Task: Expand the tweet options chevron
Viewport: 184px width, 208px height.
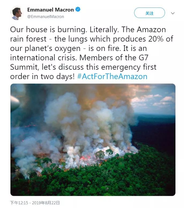Action: 173,13
